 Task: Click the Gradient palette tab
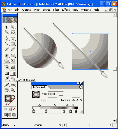pyautogui.click(x=40, y=87)
